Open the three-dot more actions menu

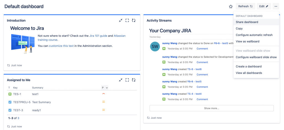(x=276, y=6)
